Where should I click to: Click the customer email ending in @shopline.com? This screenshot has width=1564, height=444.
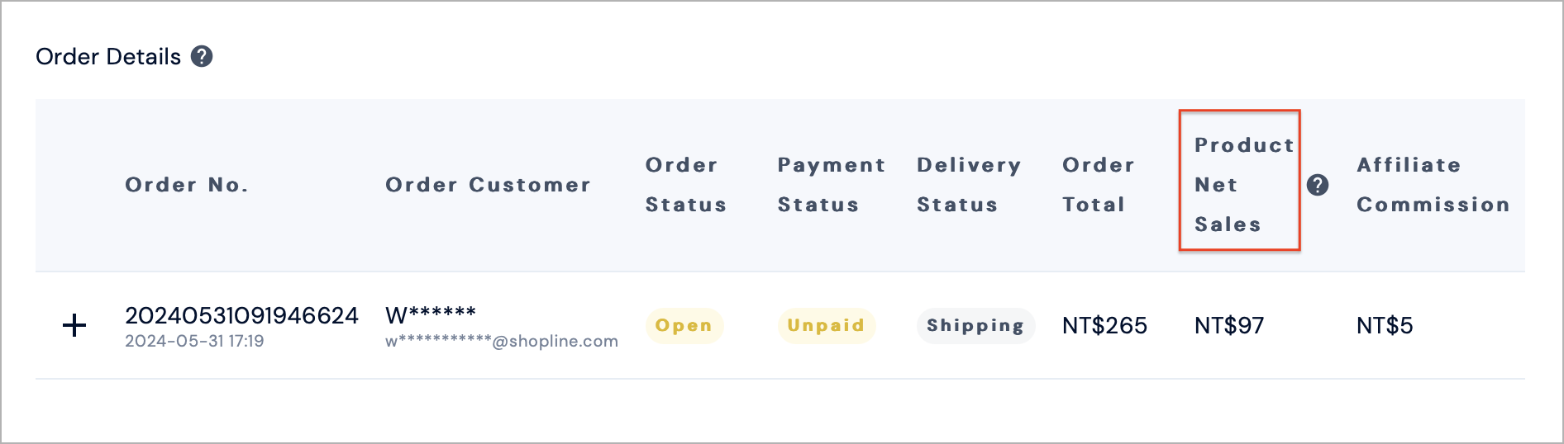point(502,342)
